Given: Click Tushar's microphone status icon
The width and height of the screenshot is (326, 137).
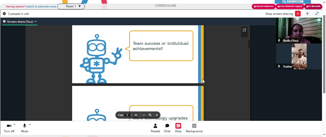Looking at the screenshot, I should [x=279, y=67].
